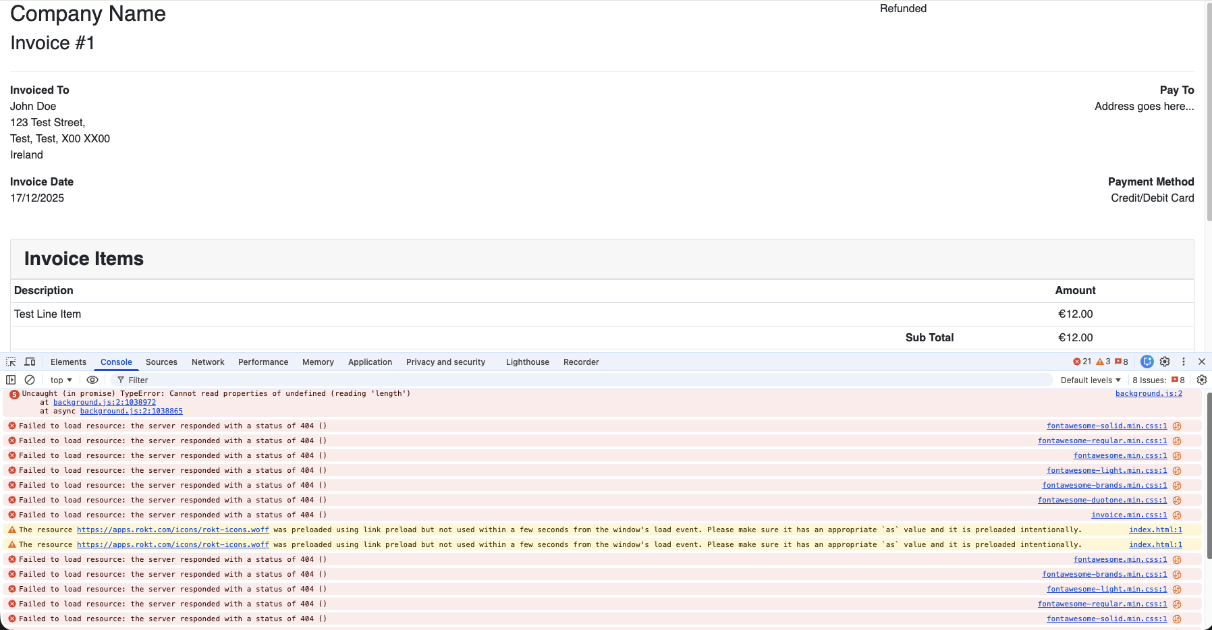Open the 'top' JavaScript context dropdown
This screenshot has height=630, width=1212.
pyautogui.click(x=61, y=380)
